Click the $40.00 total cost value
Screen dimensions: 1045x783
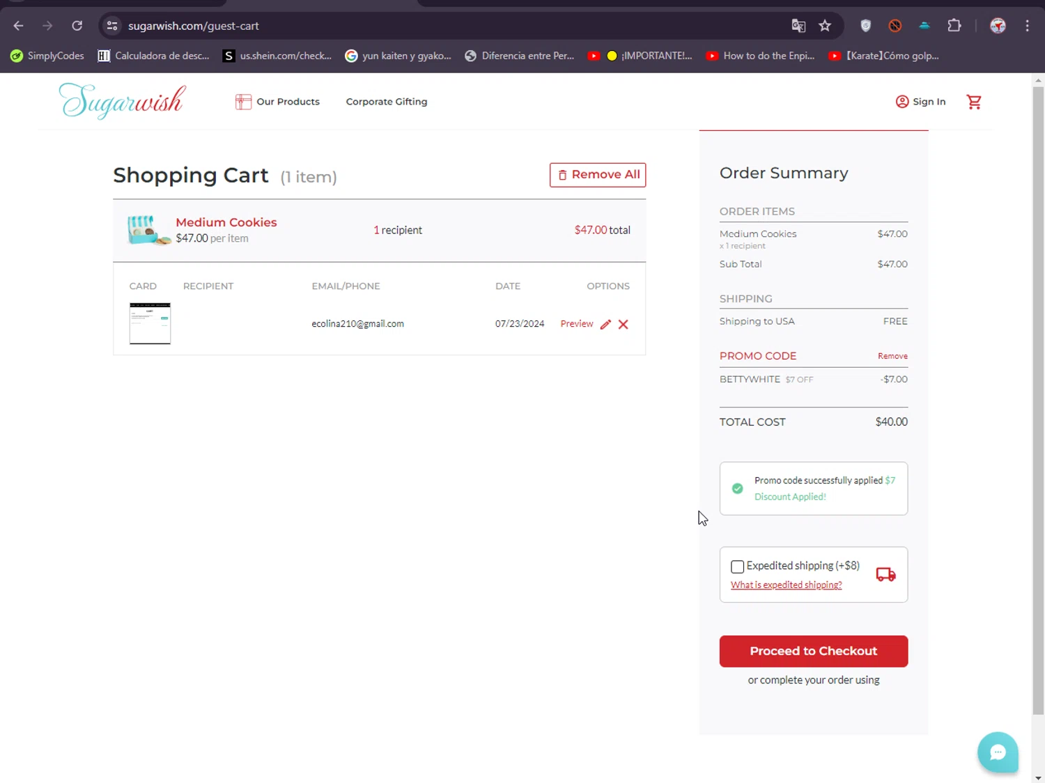[892, 421]
